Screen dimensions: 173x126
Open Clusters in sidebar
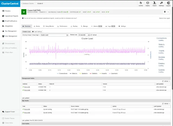click(x=7, y=11)
